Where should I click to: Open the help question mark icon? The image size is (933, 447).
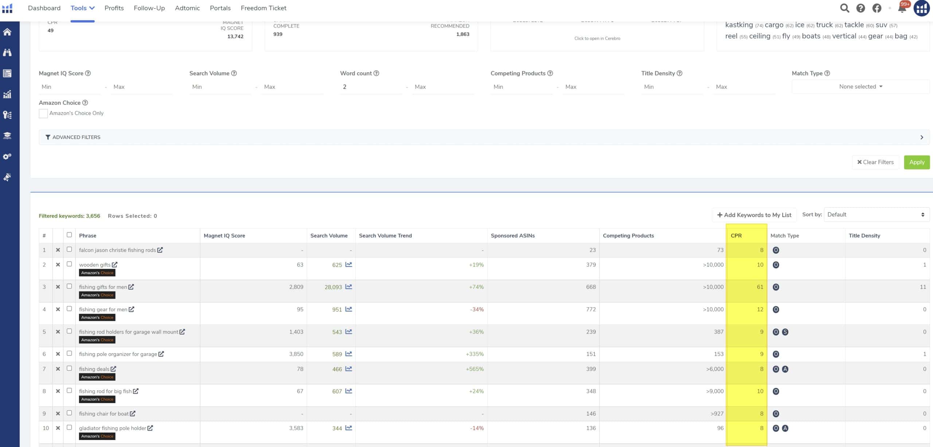click(x=860, y=8)
